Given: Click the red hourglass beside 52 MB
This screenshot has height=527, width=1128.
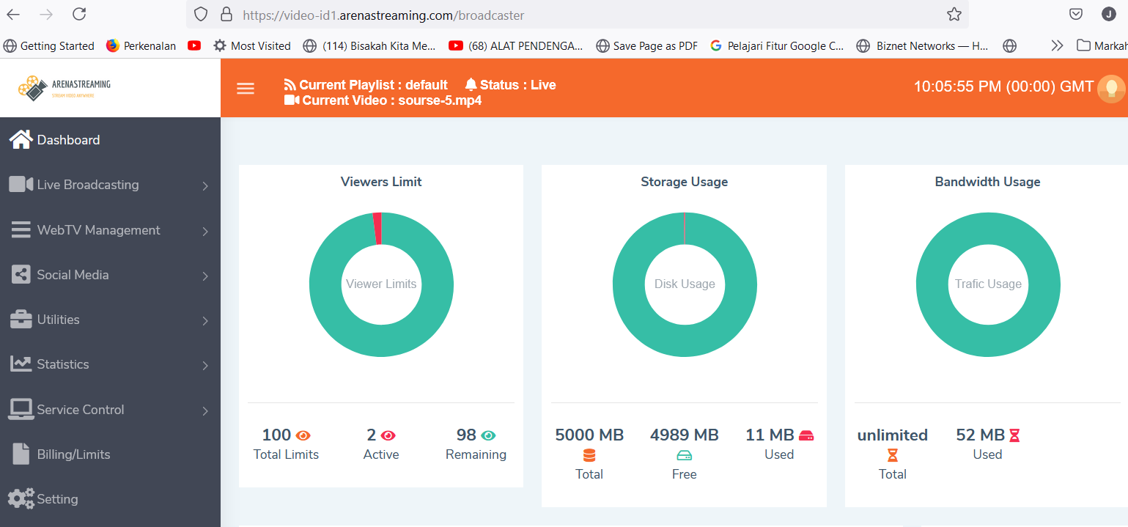Looking at the screenshot, I should [x=1014, y=435].
